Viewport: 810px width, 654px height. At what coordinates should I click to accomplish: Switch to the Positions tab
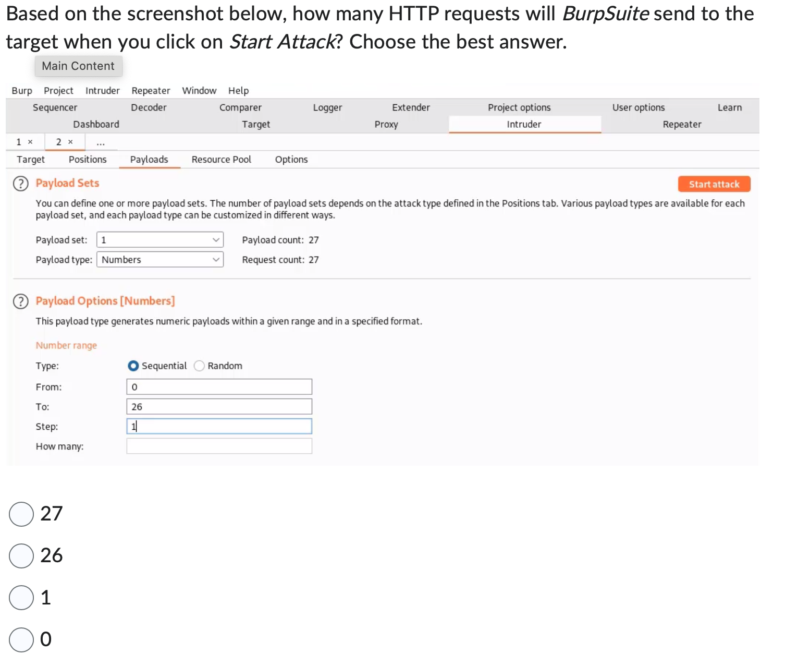[x=87, y=160]
